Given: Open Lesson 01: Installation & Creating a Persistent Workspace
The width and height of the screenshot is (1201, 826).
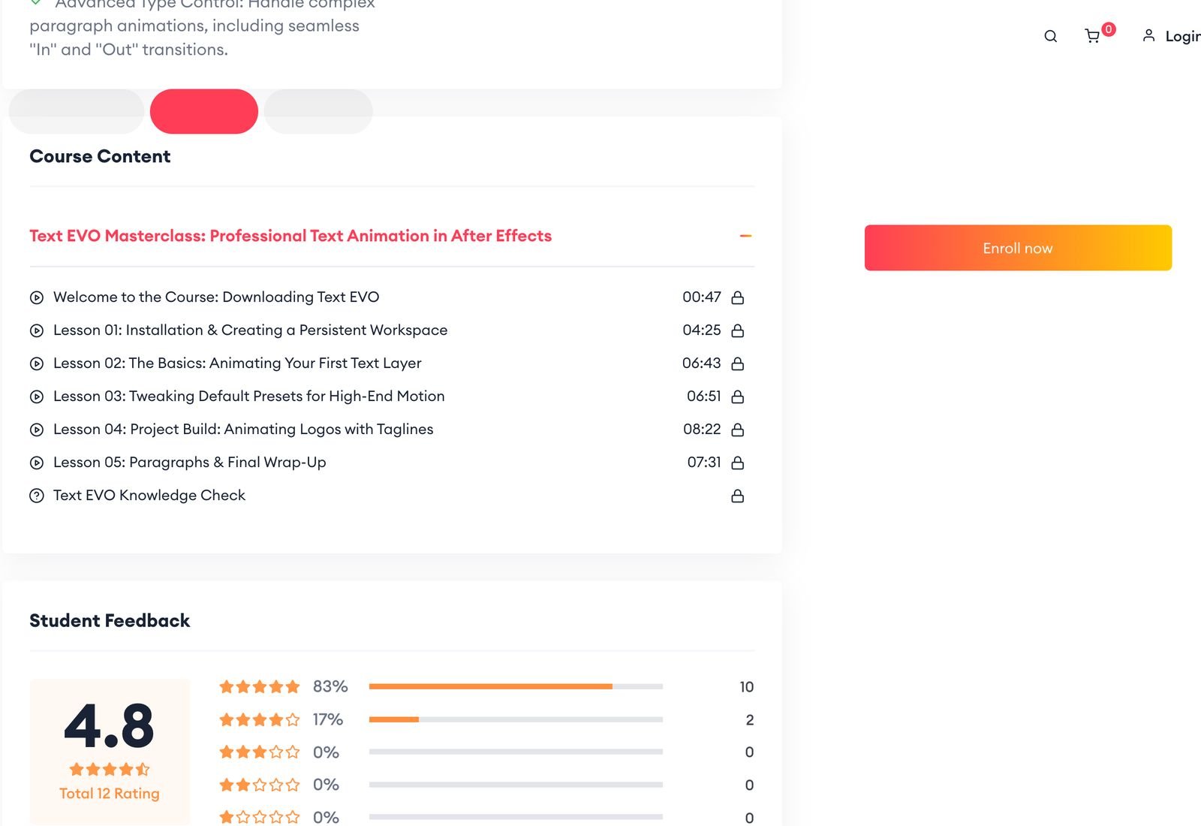Looking at the screenshot, I should (x=250, y=330).
